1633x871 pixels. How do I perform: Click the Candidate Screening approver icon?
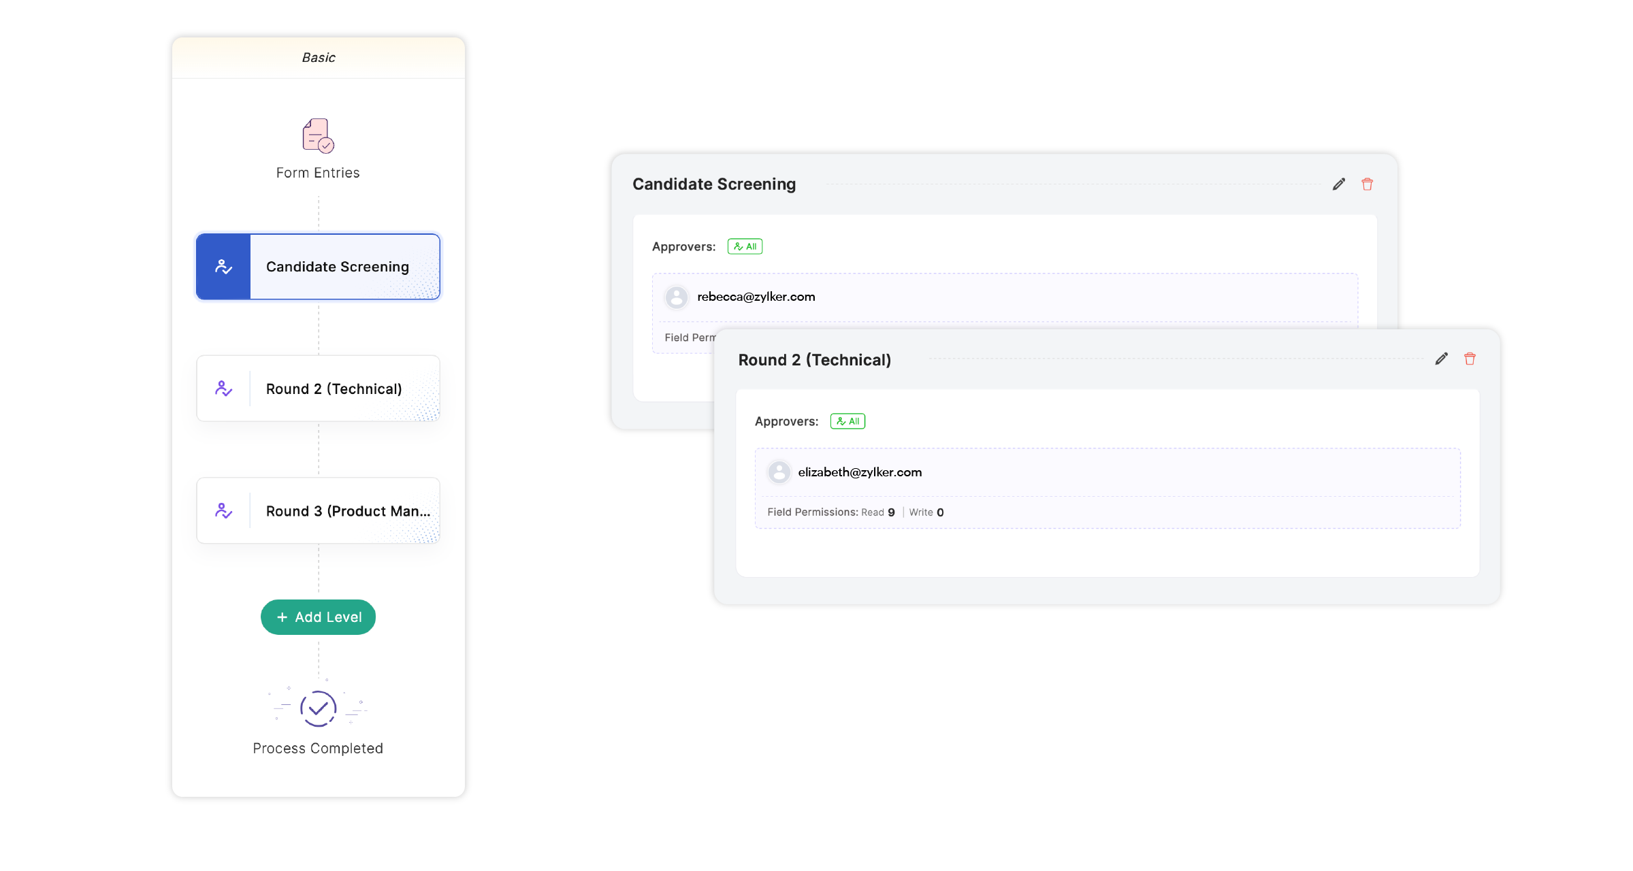223,267
